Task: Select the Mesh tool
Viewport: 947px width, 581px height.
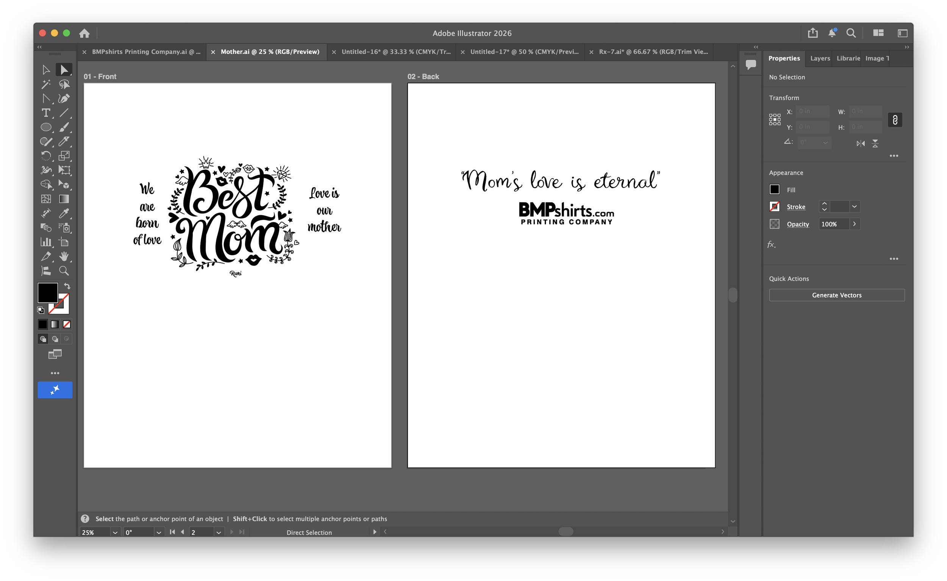Action: [x=46, y=199]
